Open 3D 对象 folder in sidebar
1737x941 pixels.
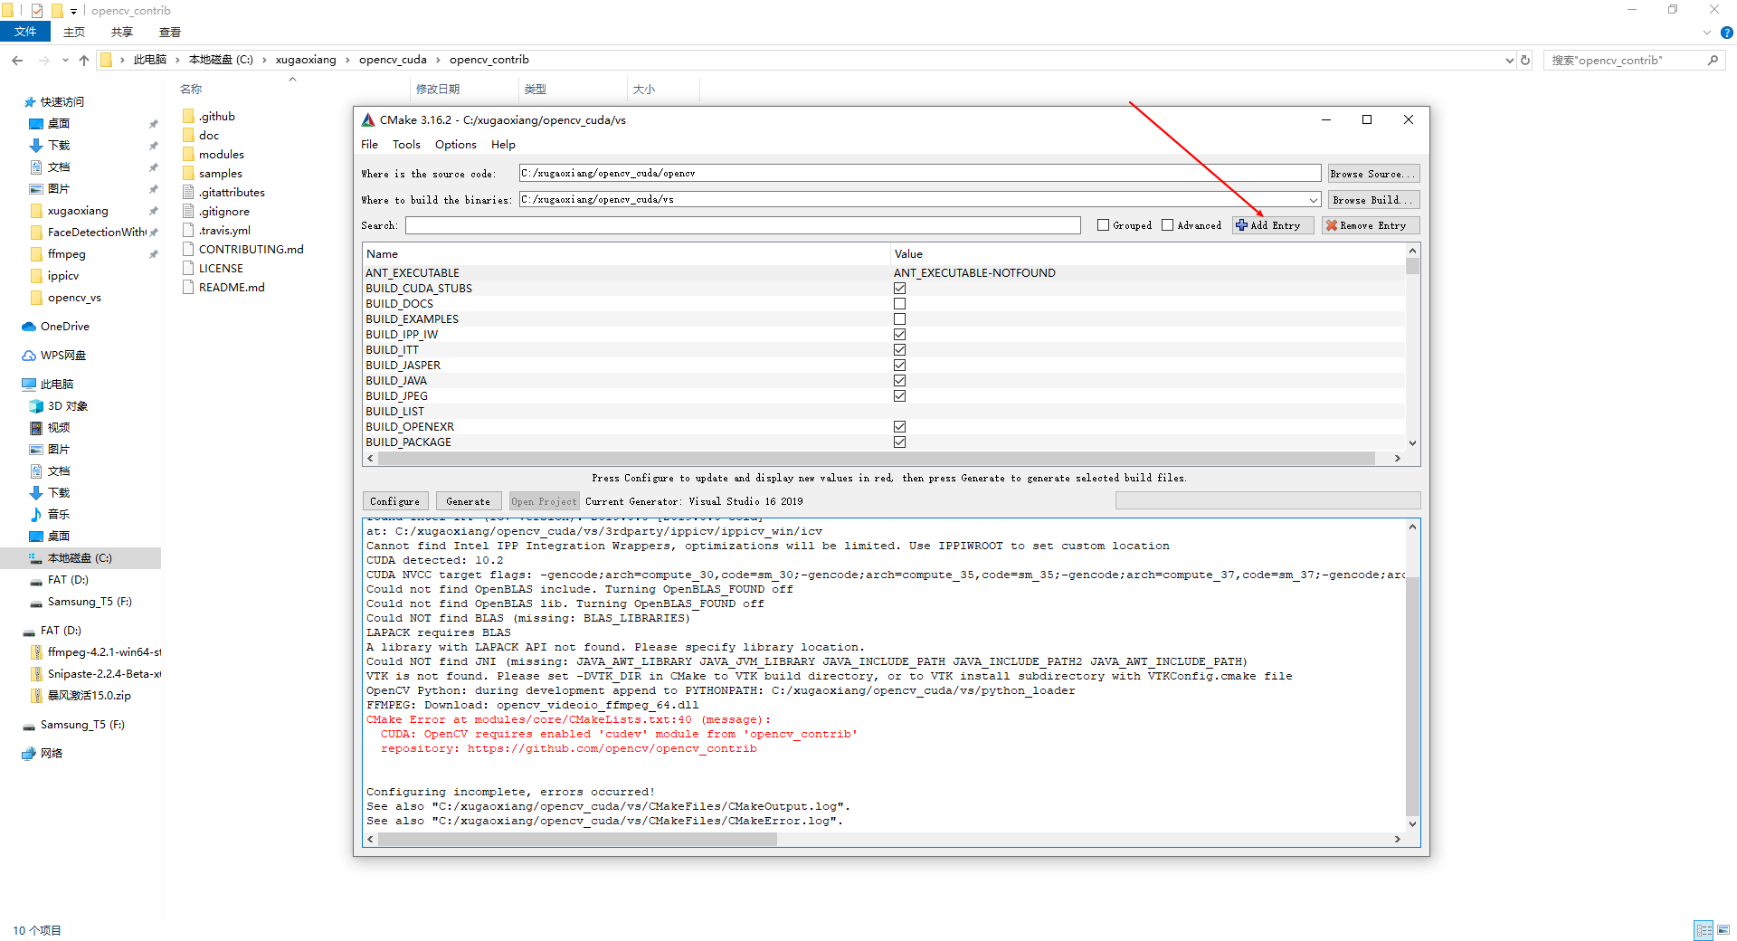pos(67,405)
